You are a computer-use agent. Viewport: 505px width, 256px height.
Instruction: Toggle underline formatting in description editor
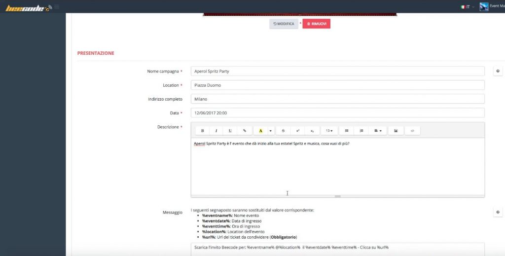230,130
